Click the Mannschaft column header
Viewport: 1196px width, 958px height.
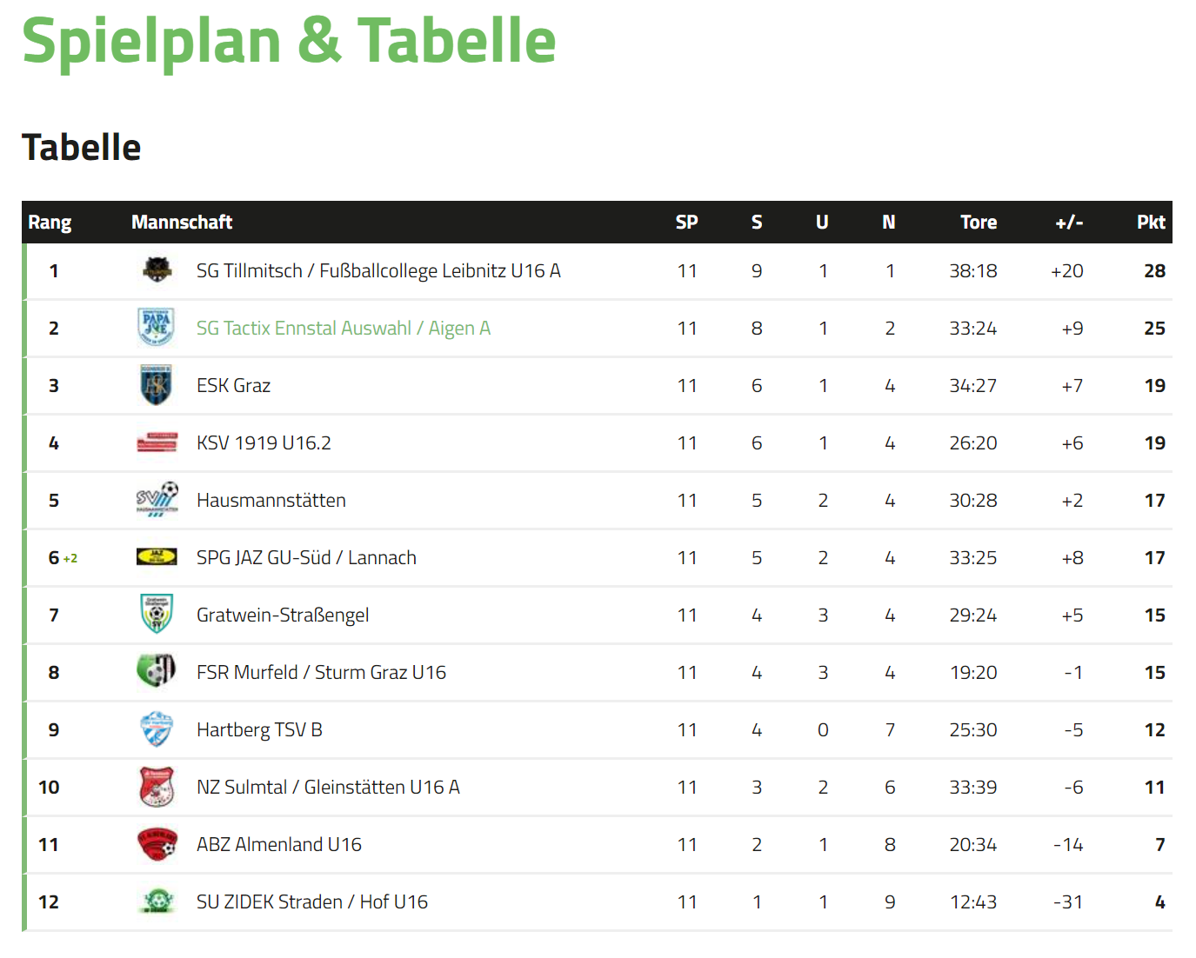click(x=182, y=222)
